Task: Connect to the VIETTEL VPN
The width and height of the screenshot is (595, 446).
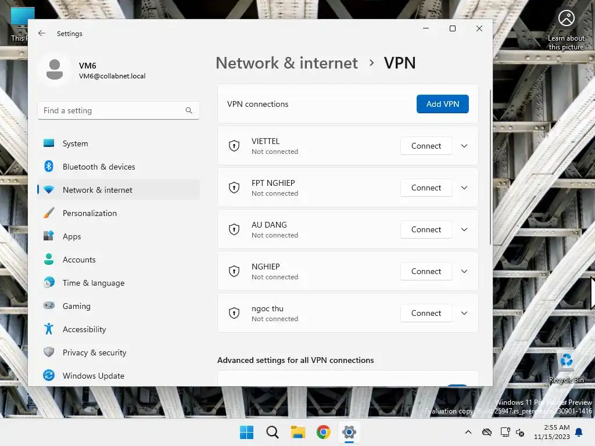Action: [426, 146]
